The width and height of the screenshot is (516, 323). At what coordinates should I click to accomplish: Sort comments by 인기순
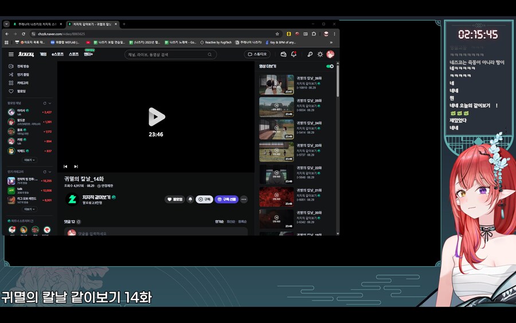click(219, 222)
